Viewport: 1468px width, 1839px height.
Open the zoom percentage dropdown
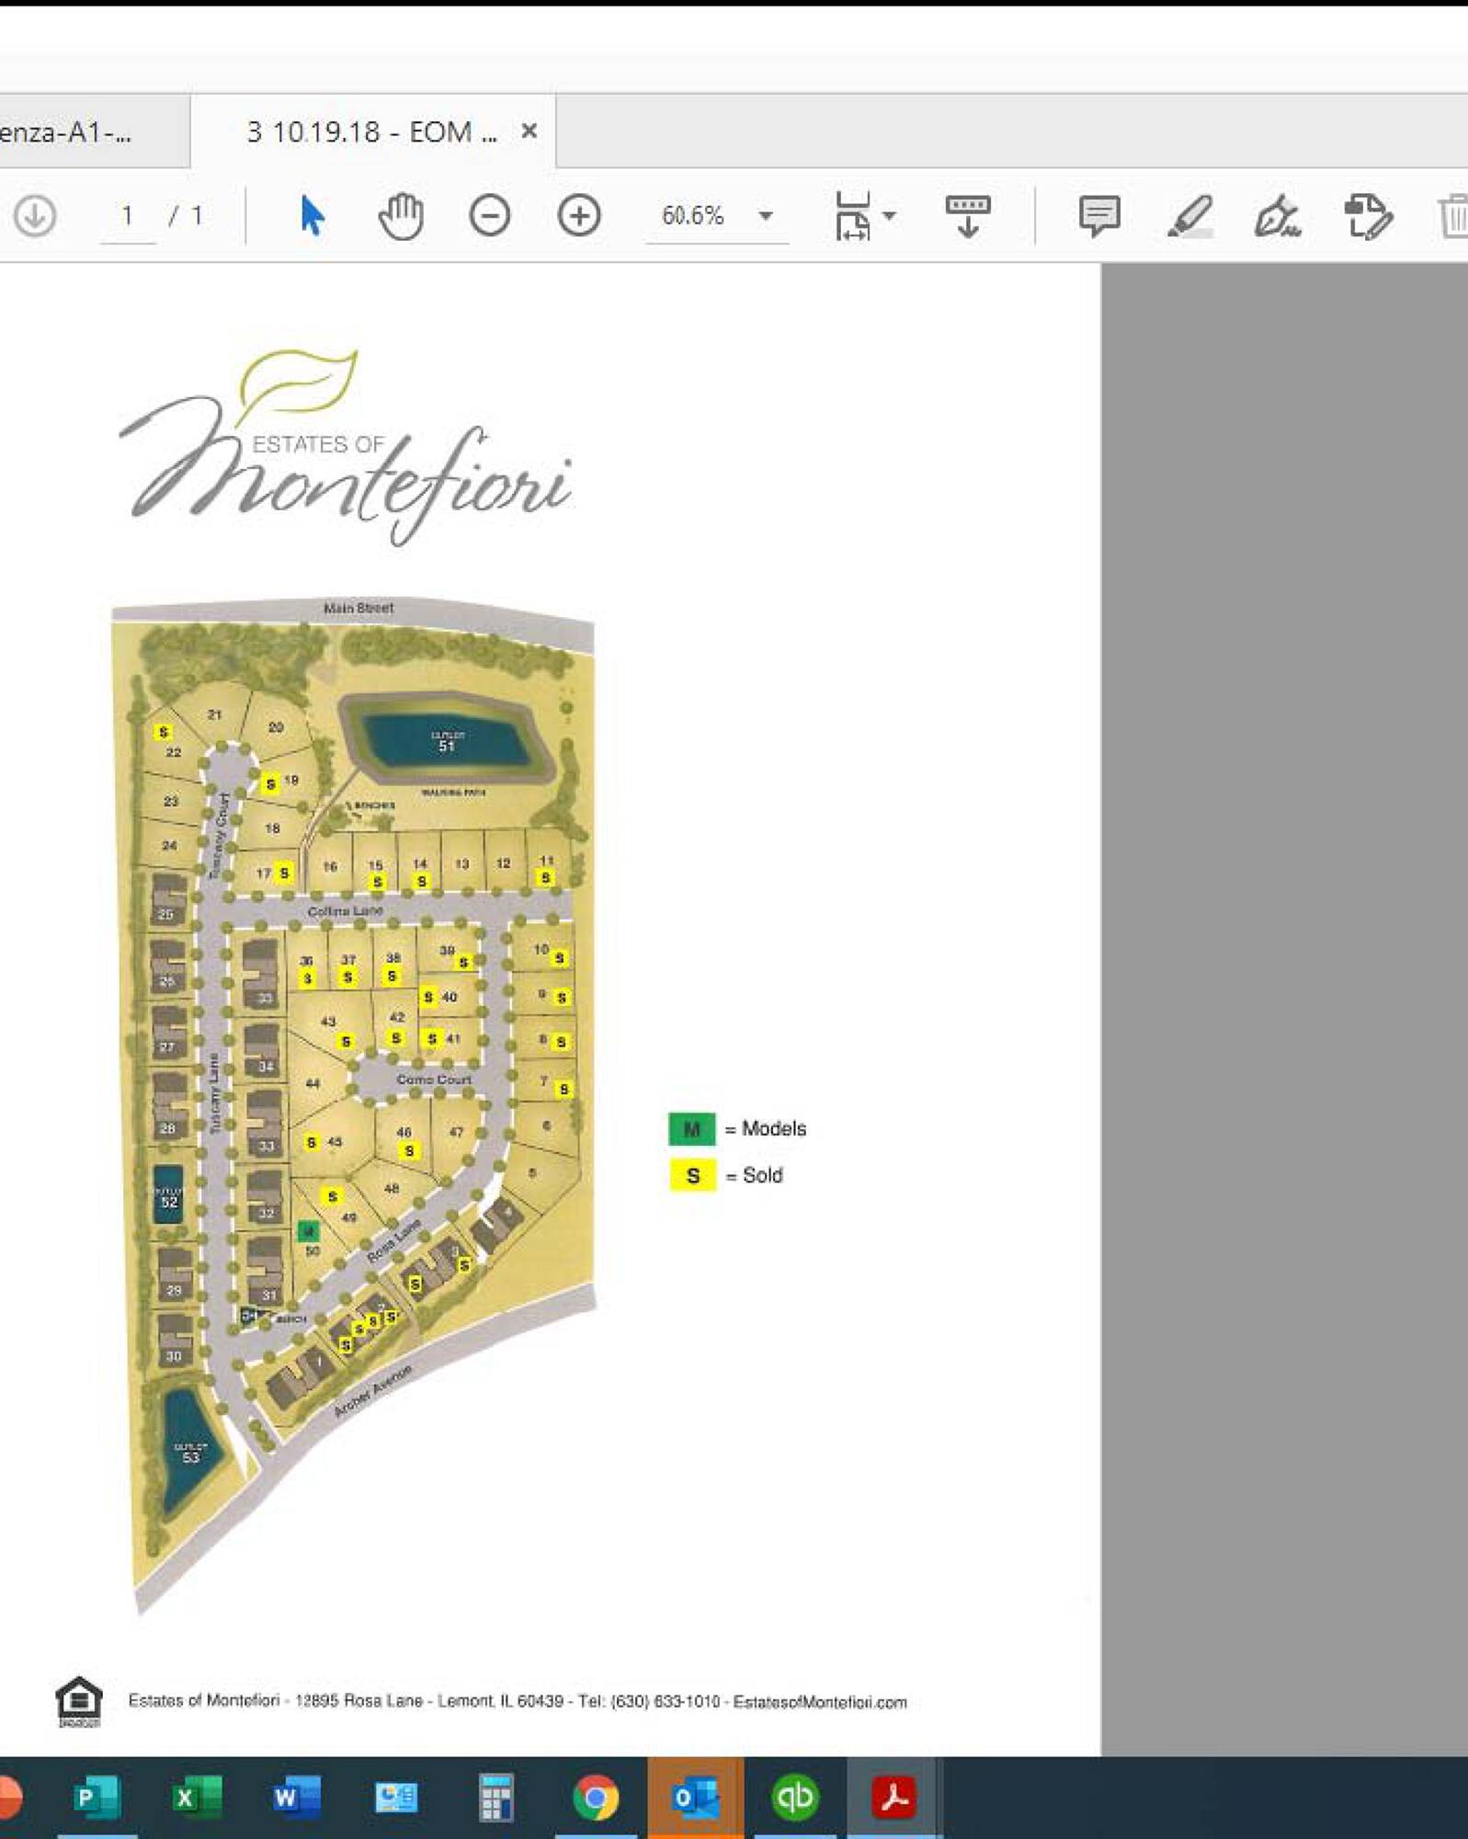[x=765, y=216]
